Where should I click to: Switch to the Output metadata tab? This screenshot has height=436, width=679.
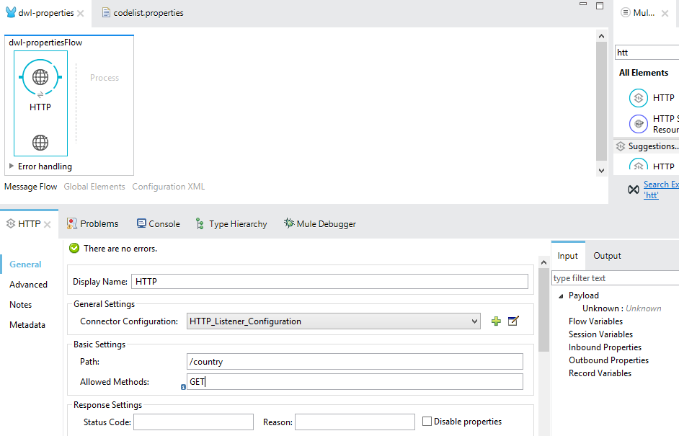point(607,256)
